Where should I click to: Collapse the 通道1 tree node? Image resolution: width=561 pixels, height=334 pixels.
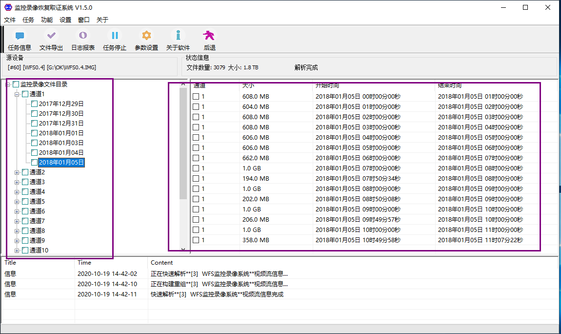[17, 94]
